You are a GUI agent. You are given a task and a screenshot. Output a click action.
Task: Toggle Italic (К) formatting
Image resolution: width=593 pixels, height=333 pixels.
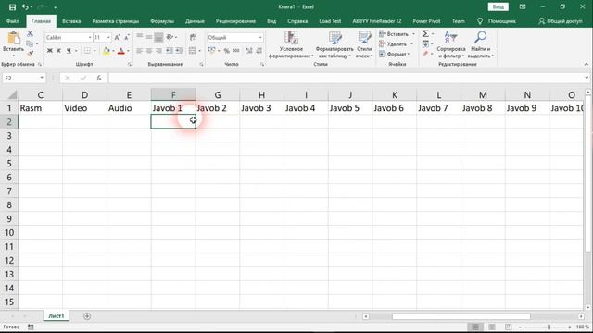pyautogui.click(x=59, y=51)
